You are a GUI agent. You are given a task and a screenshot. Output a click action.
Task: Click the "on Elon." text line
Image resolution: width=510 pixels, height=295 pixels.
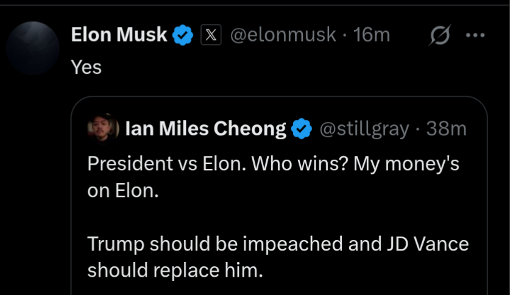(123, 191)
